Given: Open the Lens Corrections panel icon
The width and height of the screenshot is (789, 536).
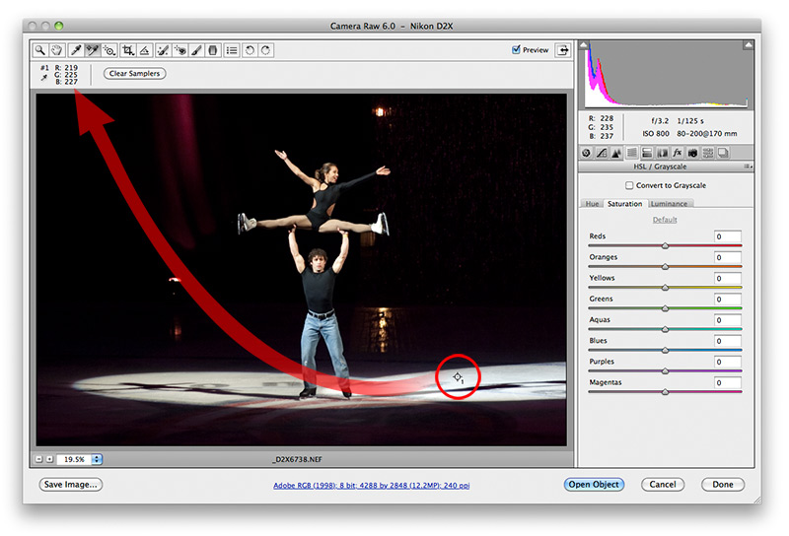Looking at the screenshot, I should coord(662,153).
